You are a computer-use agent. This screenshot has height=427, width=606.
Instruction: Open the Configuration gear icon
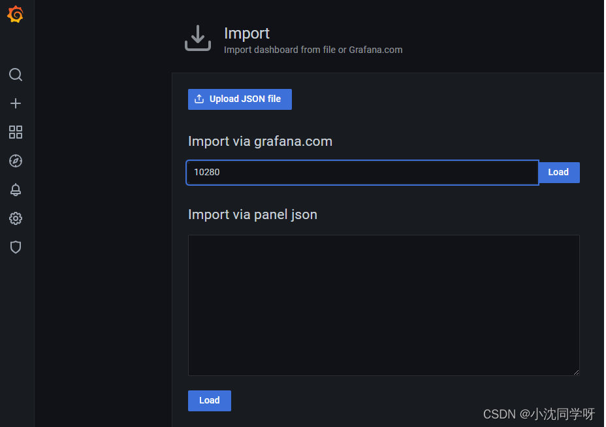(16, 218)
